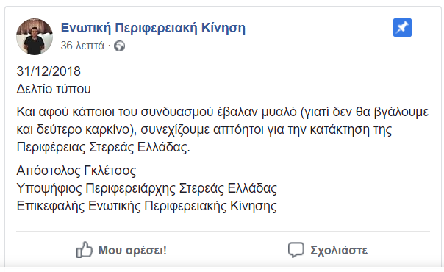Screen dimensions: 444x272
Task: Like the post with Μου αρέσει! label
Action: 132,250
